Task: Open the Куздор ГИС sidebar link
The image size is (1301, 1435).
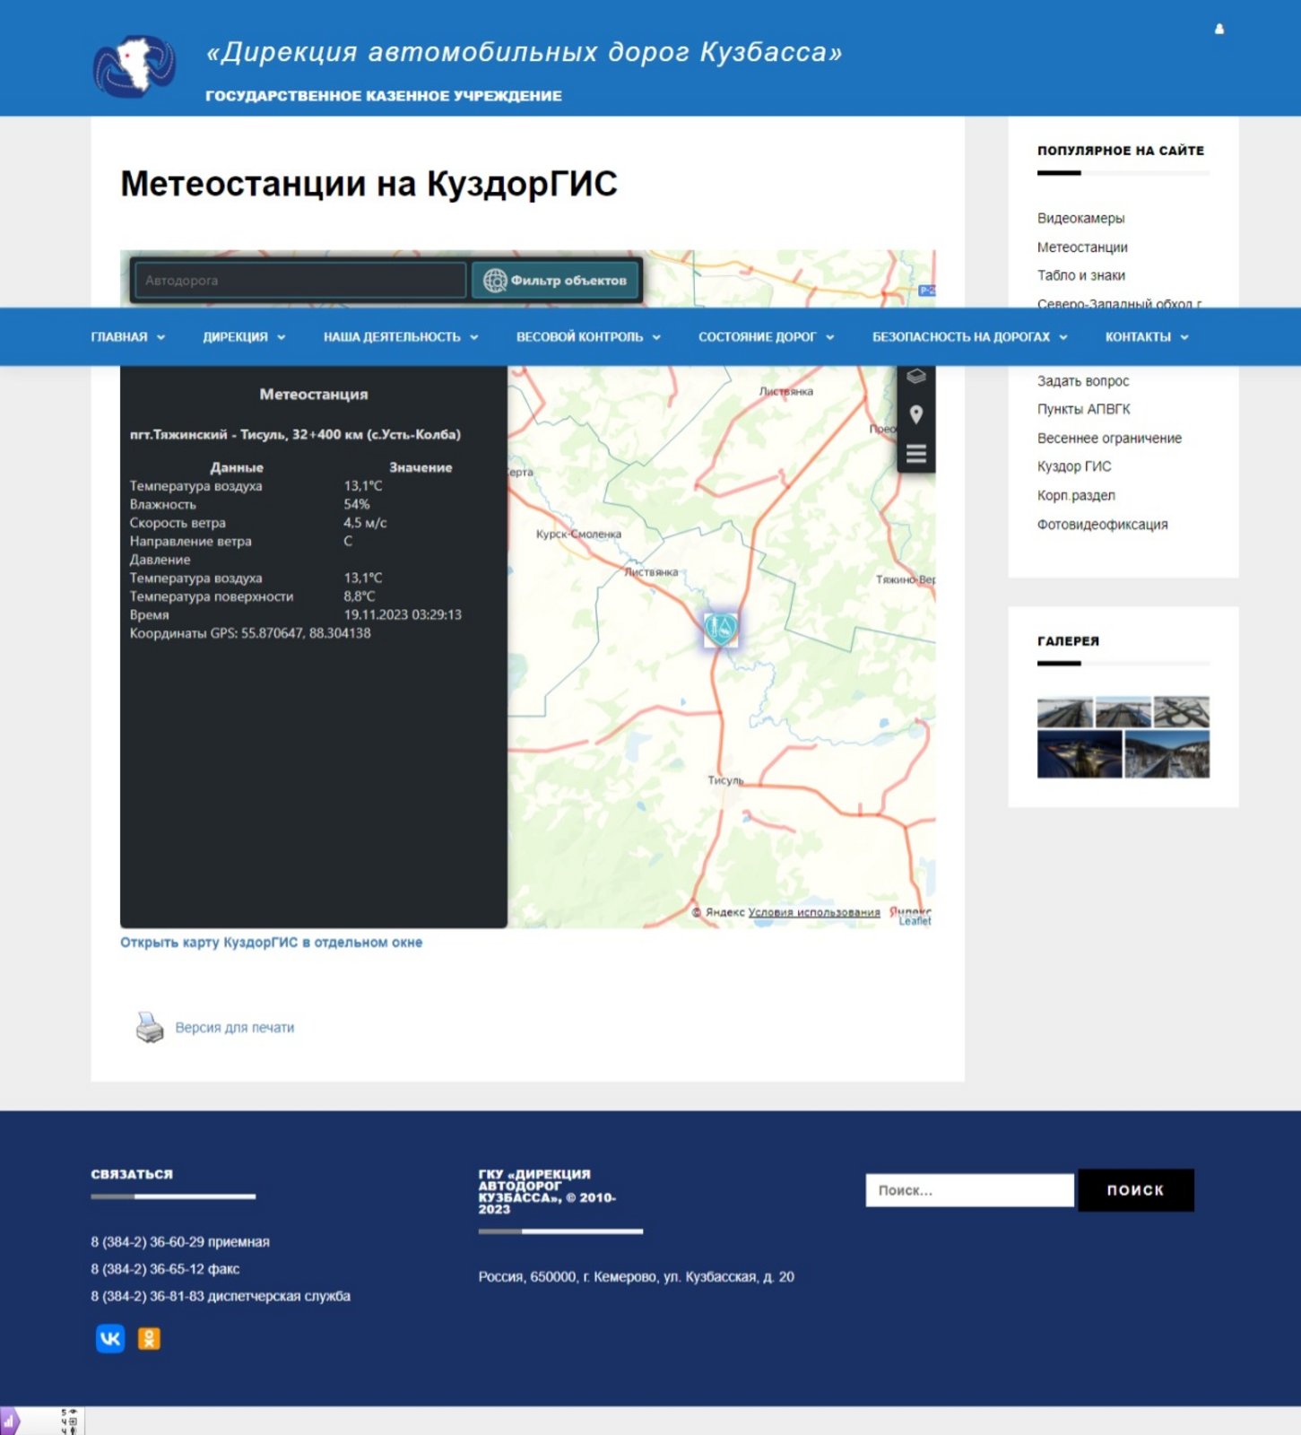Action: pyautogui.click(x=1074, y=466)
